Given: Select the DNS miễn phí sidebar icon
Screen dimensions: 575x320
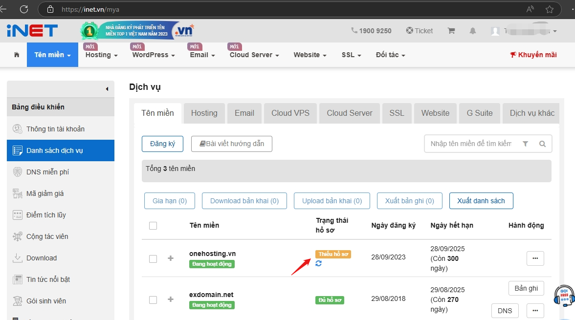Looking at the screenshot, I should coord(17,171).
